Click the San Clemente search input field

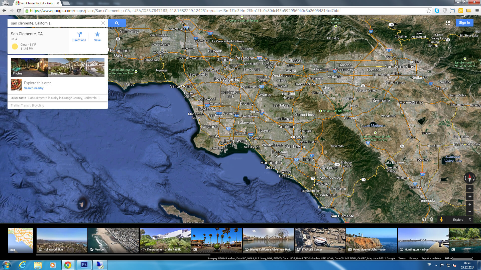point(55,23)
